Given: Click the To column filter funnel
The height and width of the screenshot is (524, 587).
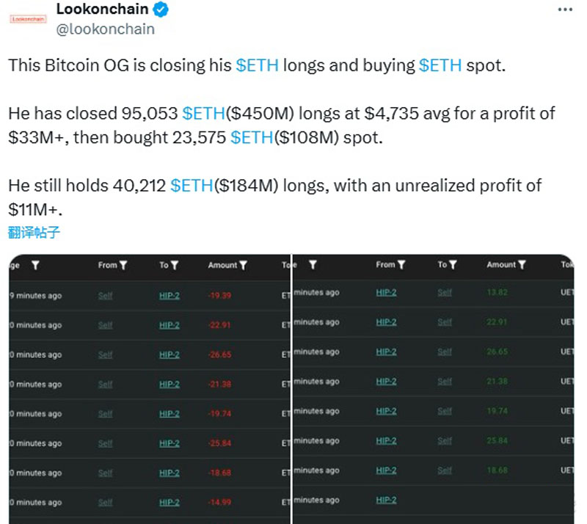Looking at the screenshot, I should point(176,265).
